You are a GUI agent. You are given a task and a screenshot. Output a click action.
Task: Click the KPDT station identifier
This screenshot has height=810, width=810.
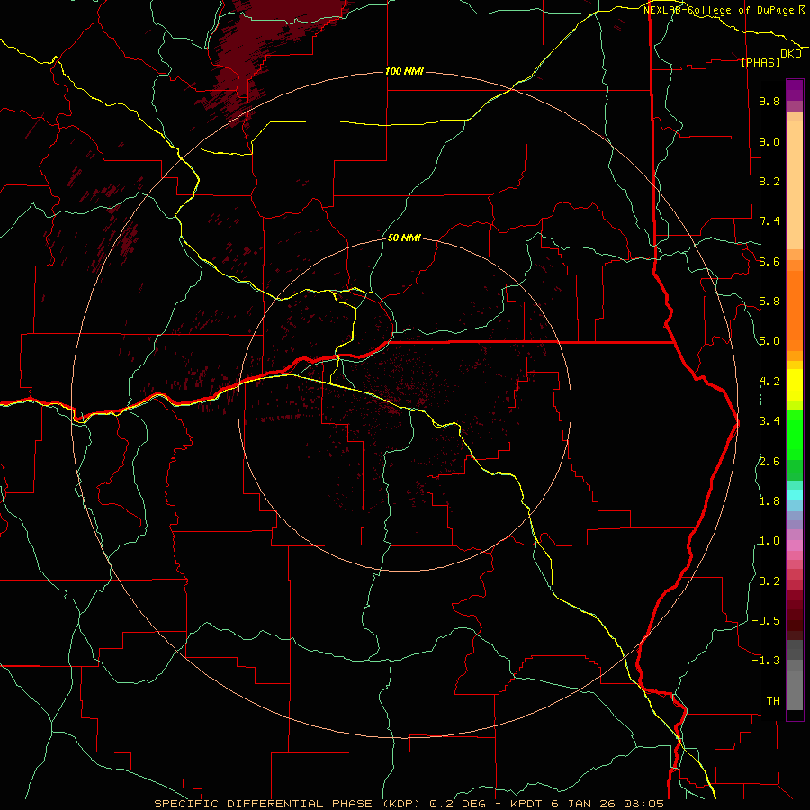[525, 804]
